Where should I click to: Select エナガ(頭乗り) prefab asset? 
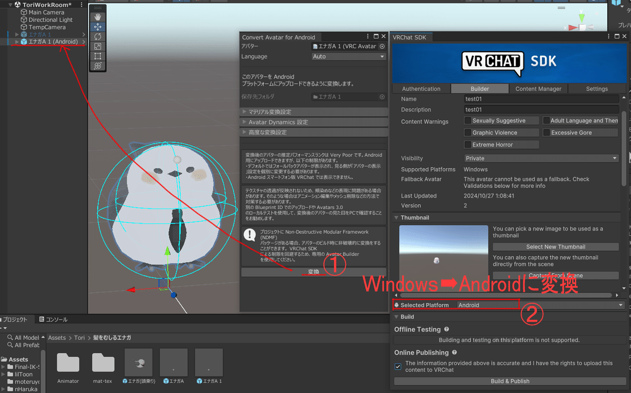coord(139,367)
